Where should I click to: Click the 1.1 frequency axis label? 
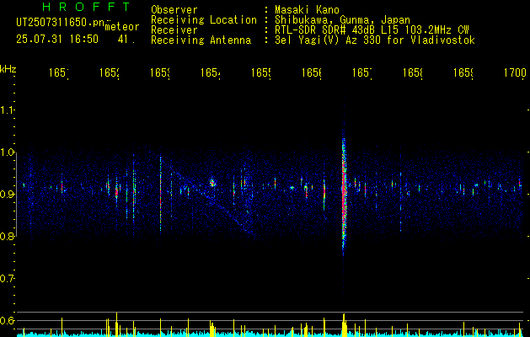(x=7, y=110)
